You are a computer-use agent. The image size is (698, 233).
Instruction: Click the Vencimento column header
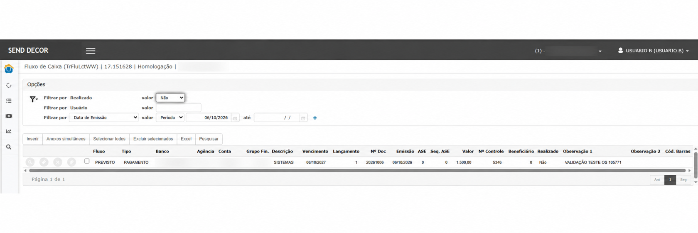[315, 152]
